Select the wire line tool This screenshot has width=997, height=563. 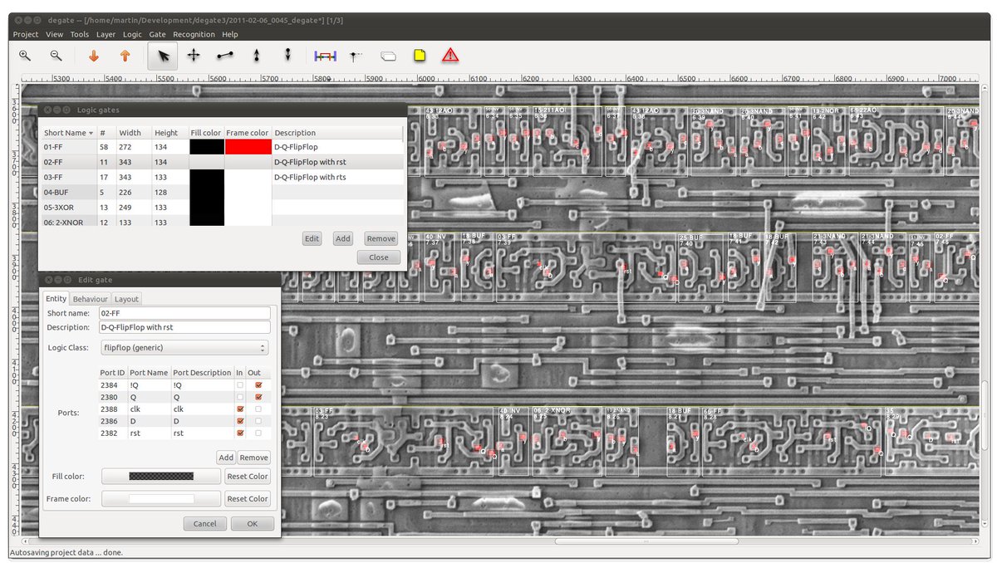pos(225,56)
